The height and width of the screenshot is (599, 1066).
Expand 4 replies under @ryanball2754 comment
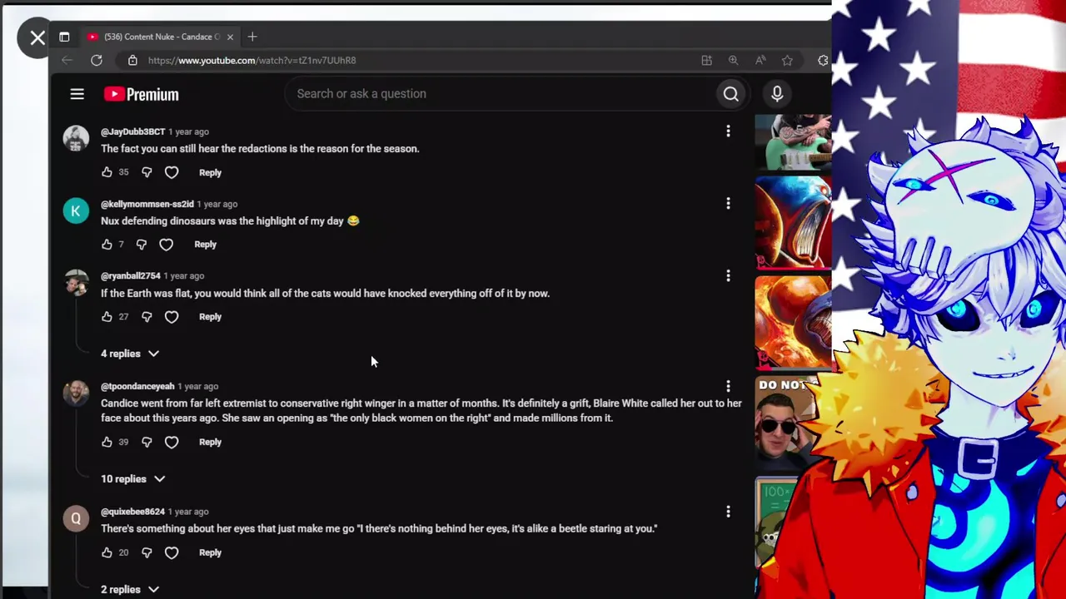point(130,354)
